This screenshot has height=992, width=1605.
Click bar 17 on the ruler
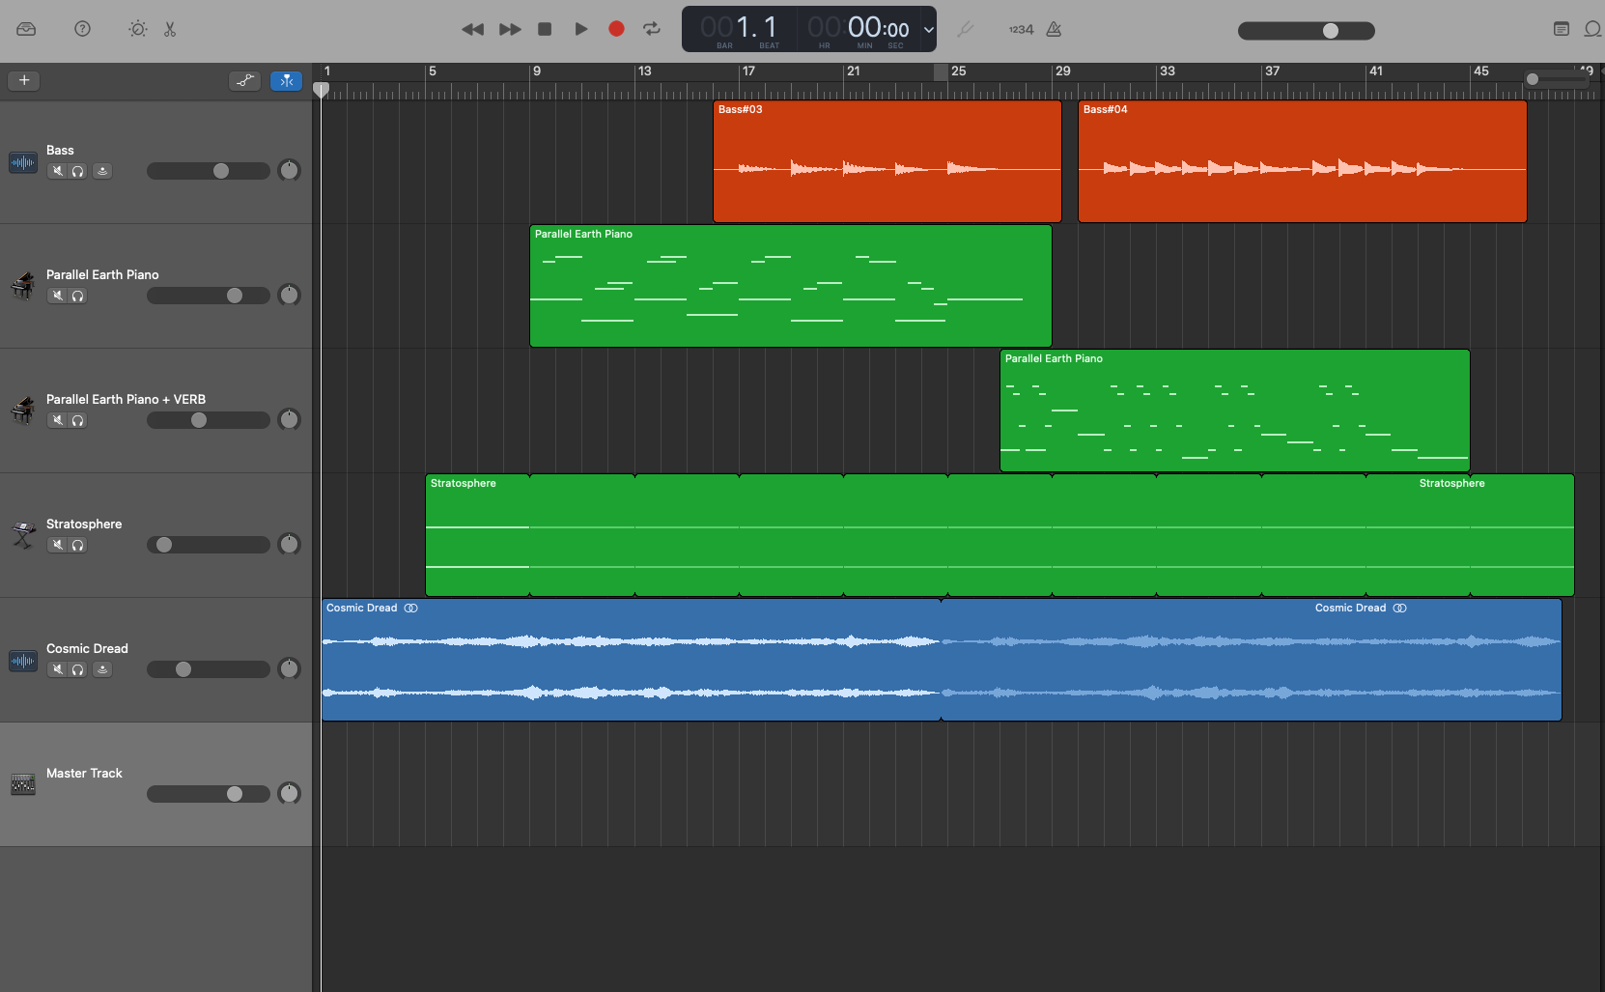748,71
